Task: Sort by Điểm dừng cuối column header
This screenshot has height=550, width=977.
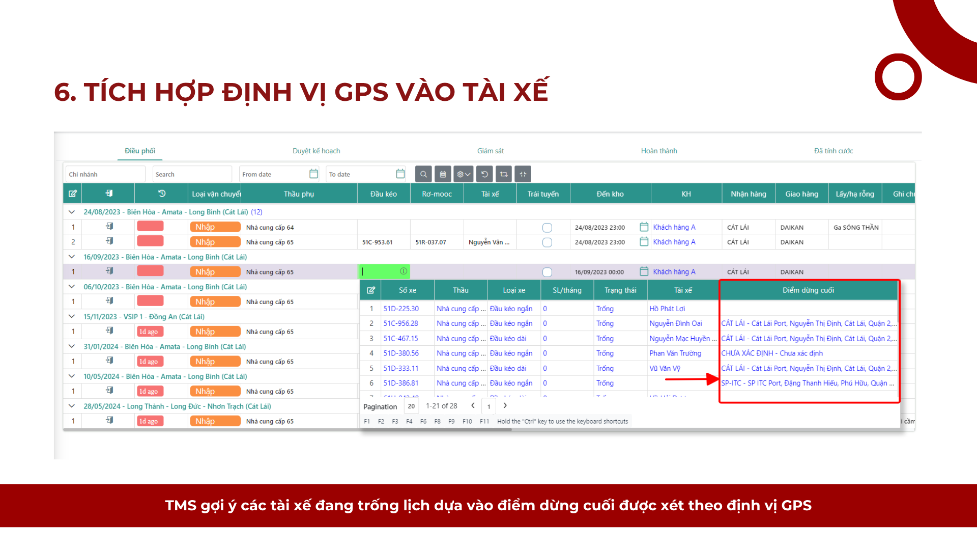Action: [x=808, y=290]
